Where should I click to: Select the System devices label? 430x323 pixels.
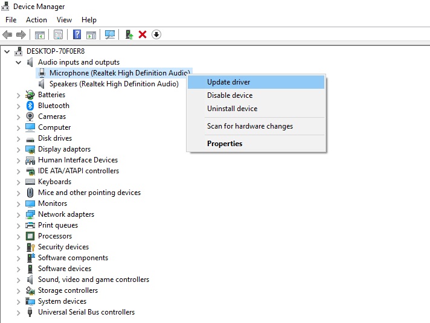(62, 301)
